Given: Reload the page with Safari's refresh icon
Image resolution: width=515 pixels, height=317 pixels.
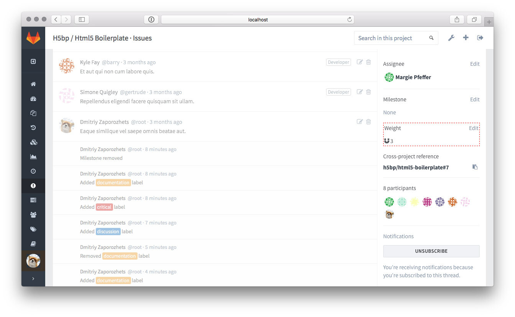Looking at the screenshot, I should coord(349,20).
